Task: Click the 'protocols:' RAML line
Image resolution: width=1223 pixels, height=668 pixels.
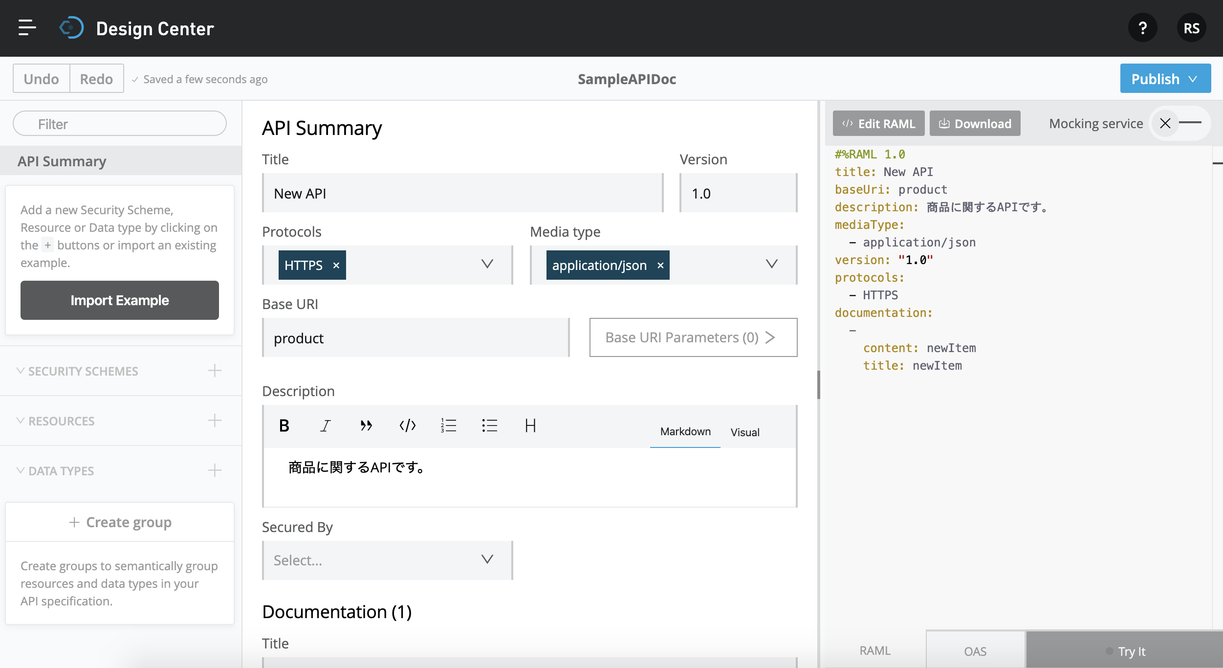Action: point(869,277)
